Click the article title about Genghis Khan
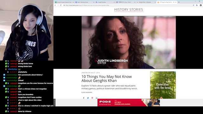The image size is (203, 114). 107,79
